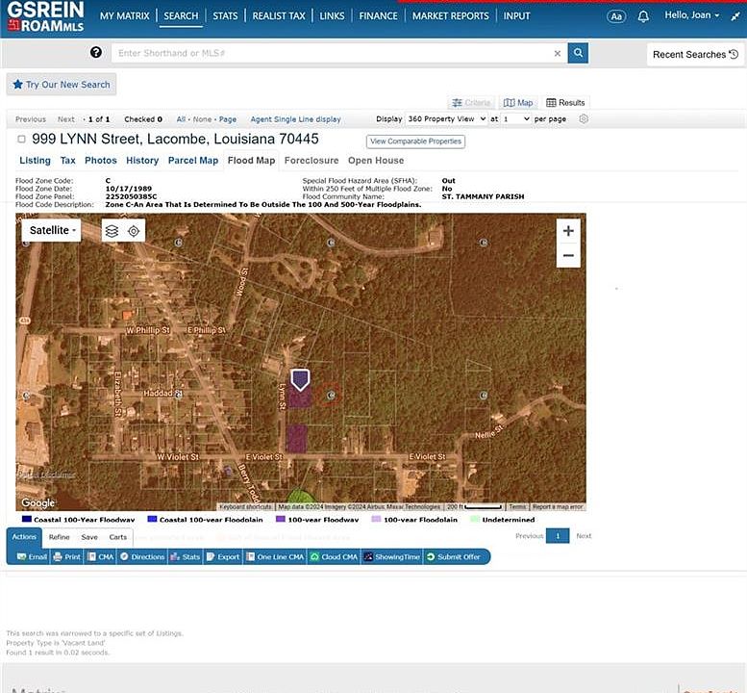
Task: Open the Stats menu
Action: click(x=225, y=16)
